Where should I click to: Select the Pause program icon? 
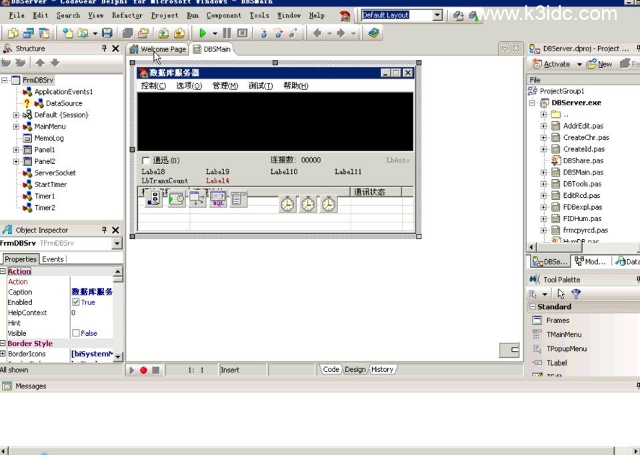point(227,31)
